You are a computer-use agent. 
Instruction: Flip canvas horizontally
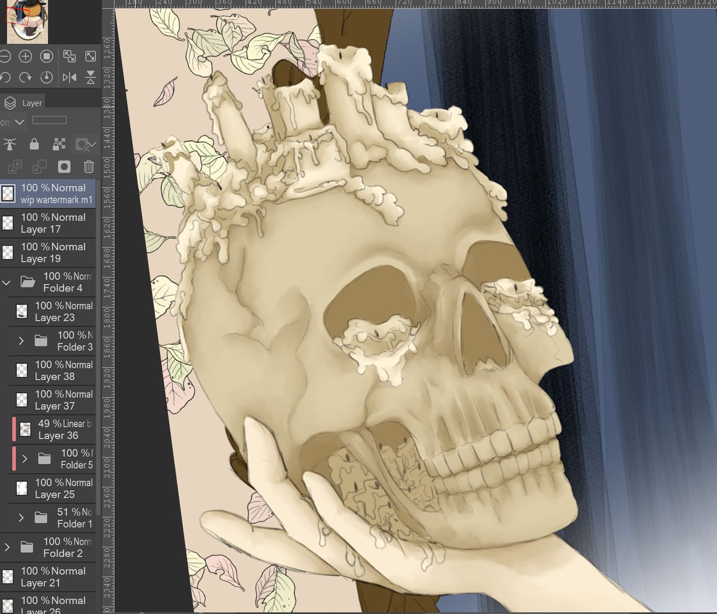tap(69, 77)
